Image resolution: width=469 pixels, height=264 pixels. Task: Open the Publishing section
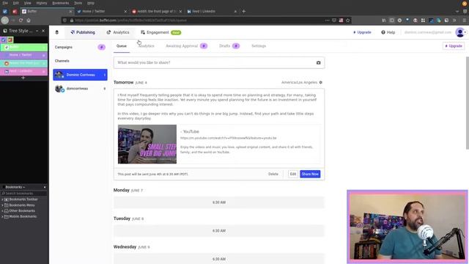[83, 32]
